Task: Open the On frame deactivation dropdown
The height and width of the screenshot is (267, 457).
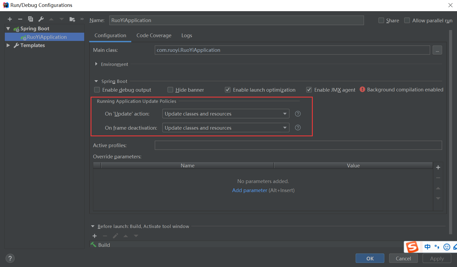Action: 285,128
